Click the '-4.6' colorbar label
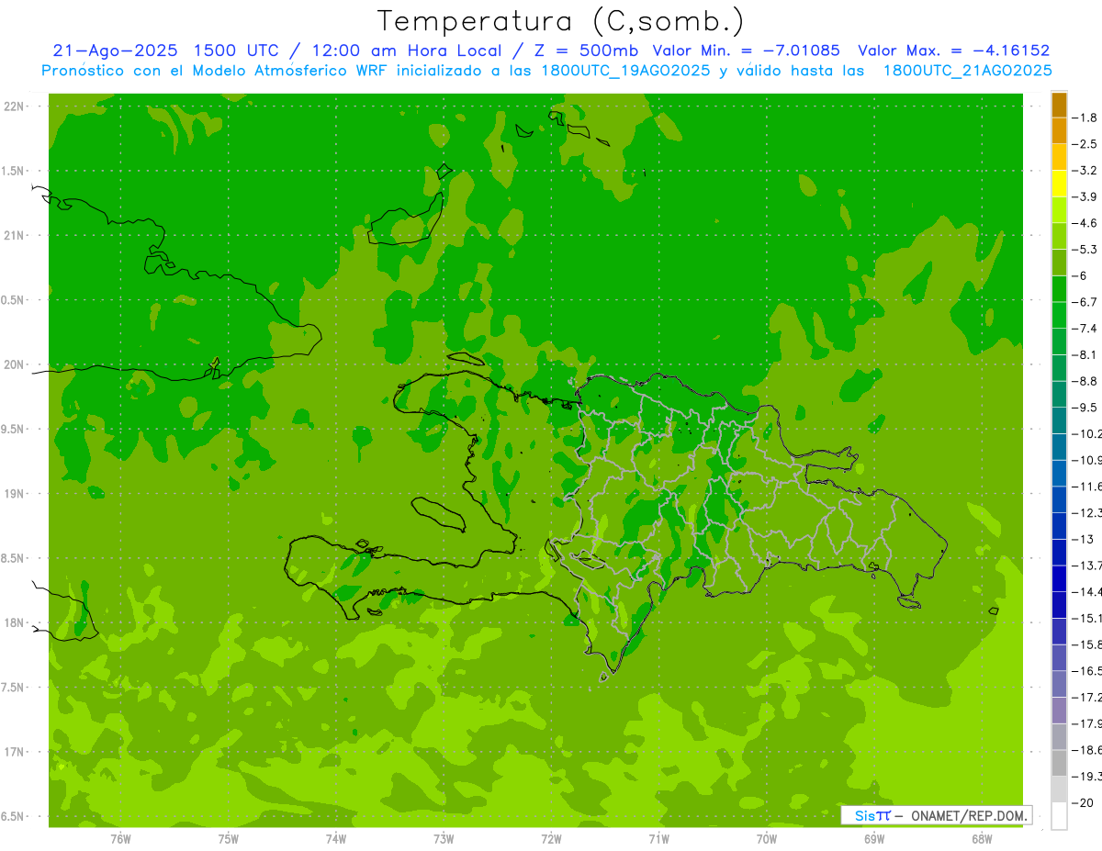The width and height of the screenshot is (1102, 851). pos(1085,223)
